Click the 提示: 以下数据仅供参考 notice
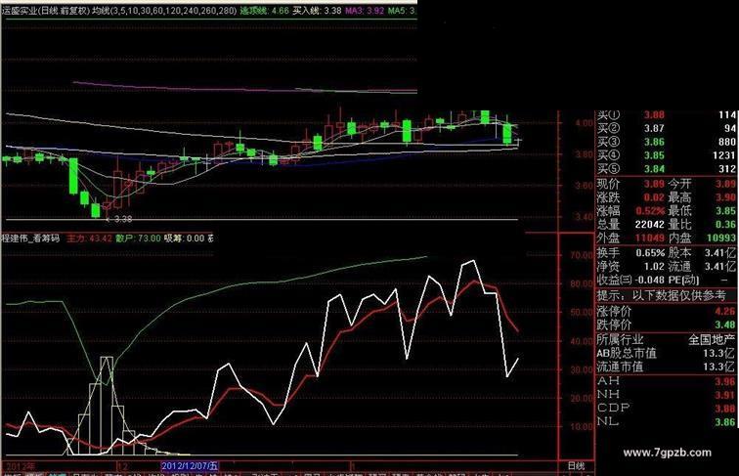This screenshot has width=739, height=476. click(x=661, y=295)
